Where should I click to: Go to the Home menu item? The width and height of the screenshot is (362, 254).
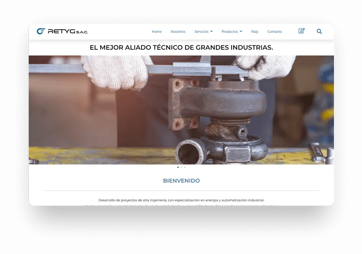157,32
